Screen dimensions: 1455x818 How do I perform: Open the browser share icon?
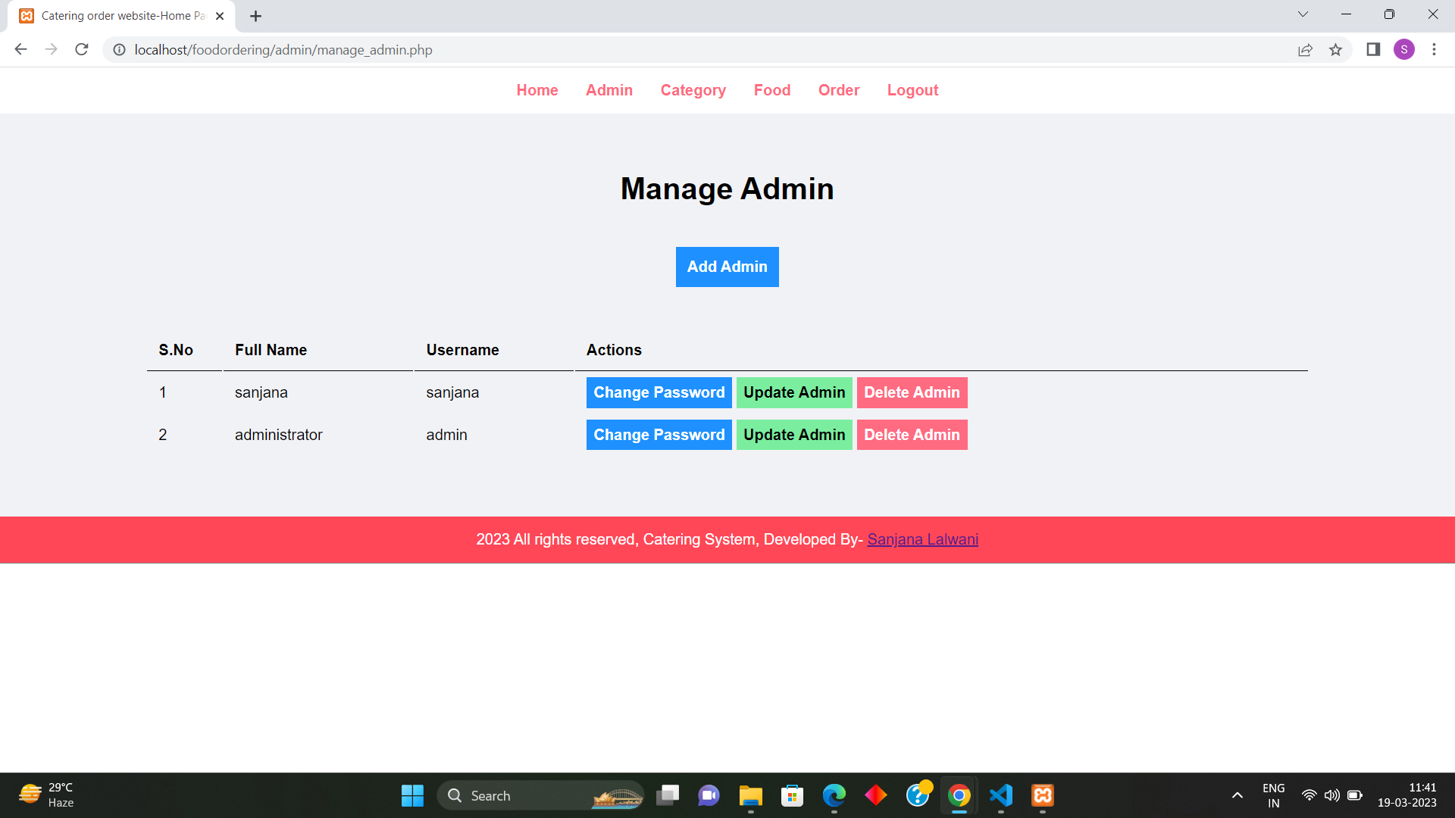click(x=1305, y=49)
